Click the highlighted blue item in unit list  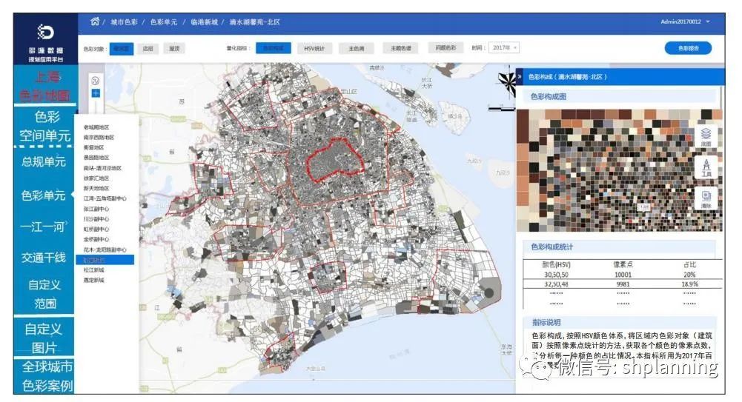point(105,260)
